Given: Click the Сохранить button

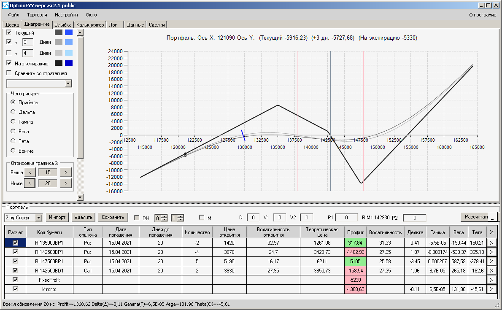Looking at the screenshot, I should point(113,217).
